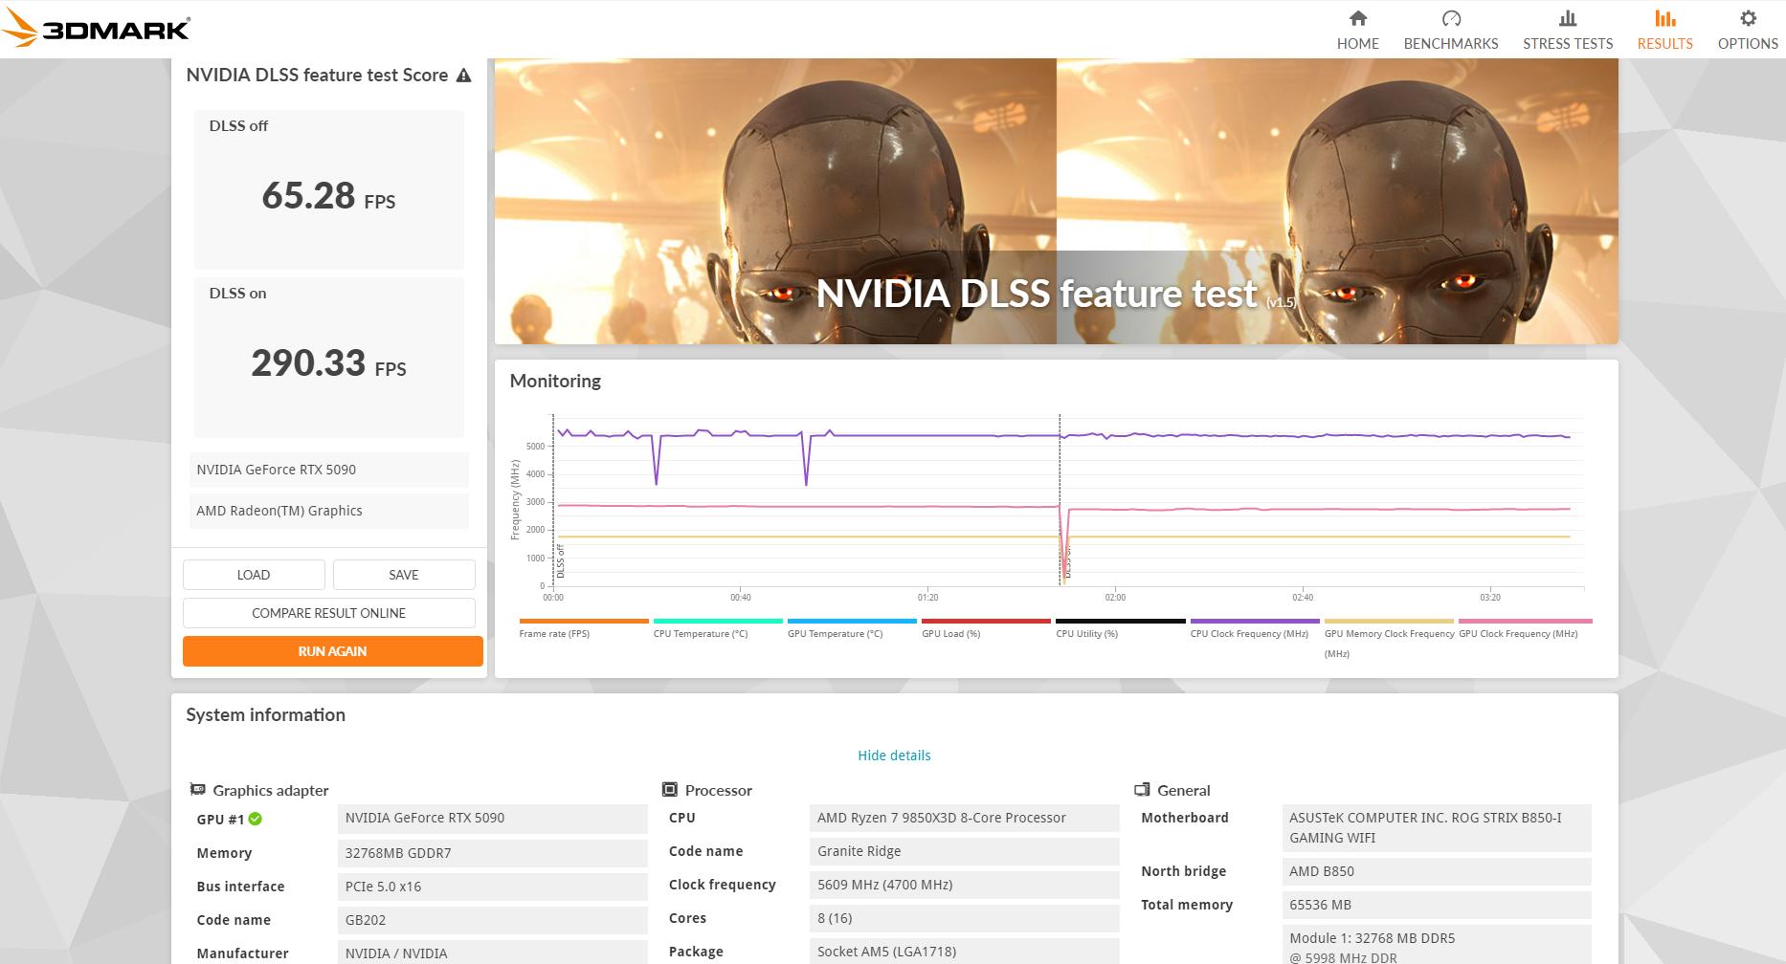The image size is (1786, 964).
Task: Open OPTIONS label in navigation
Action: [1748, 44]
